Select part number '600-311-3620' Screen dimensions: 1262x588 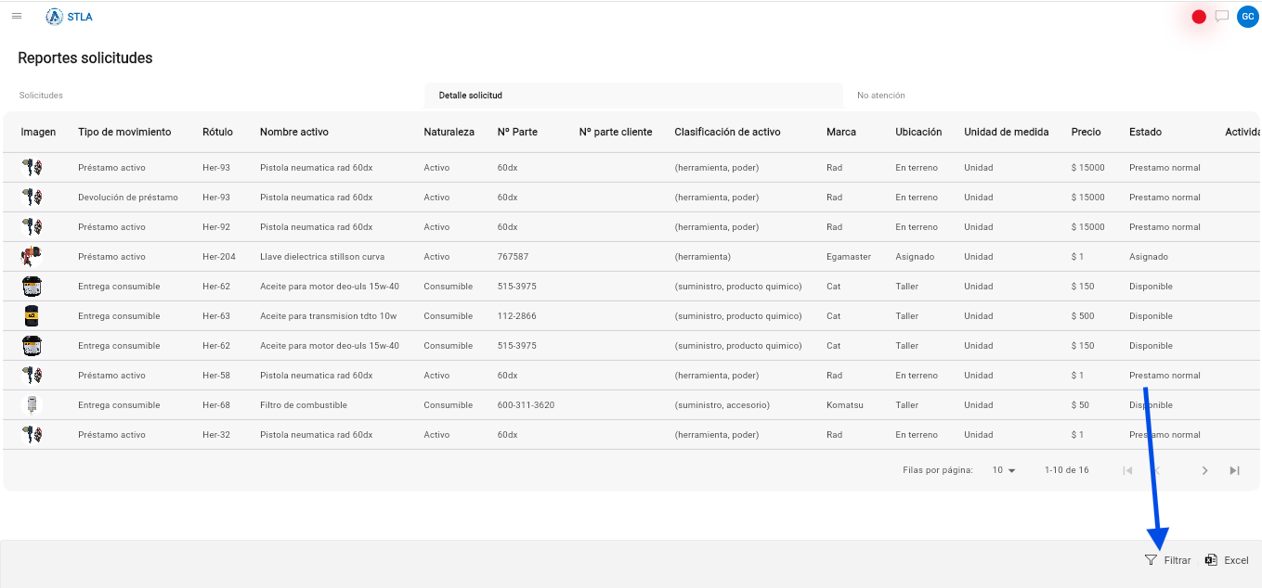[526, 405]
